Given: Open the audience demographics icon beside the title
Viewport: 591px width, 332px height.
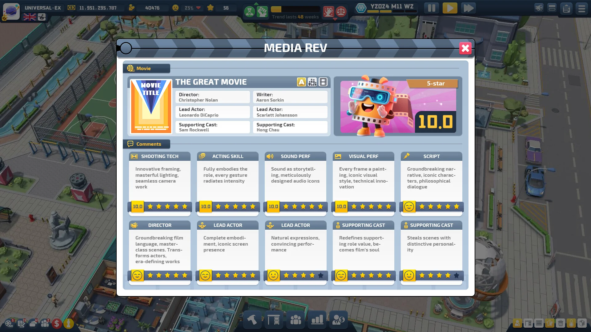Looking at the screenshot, I should 312,82.
